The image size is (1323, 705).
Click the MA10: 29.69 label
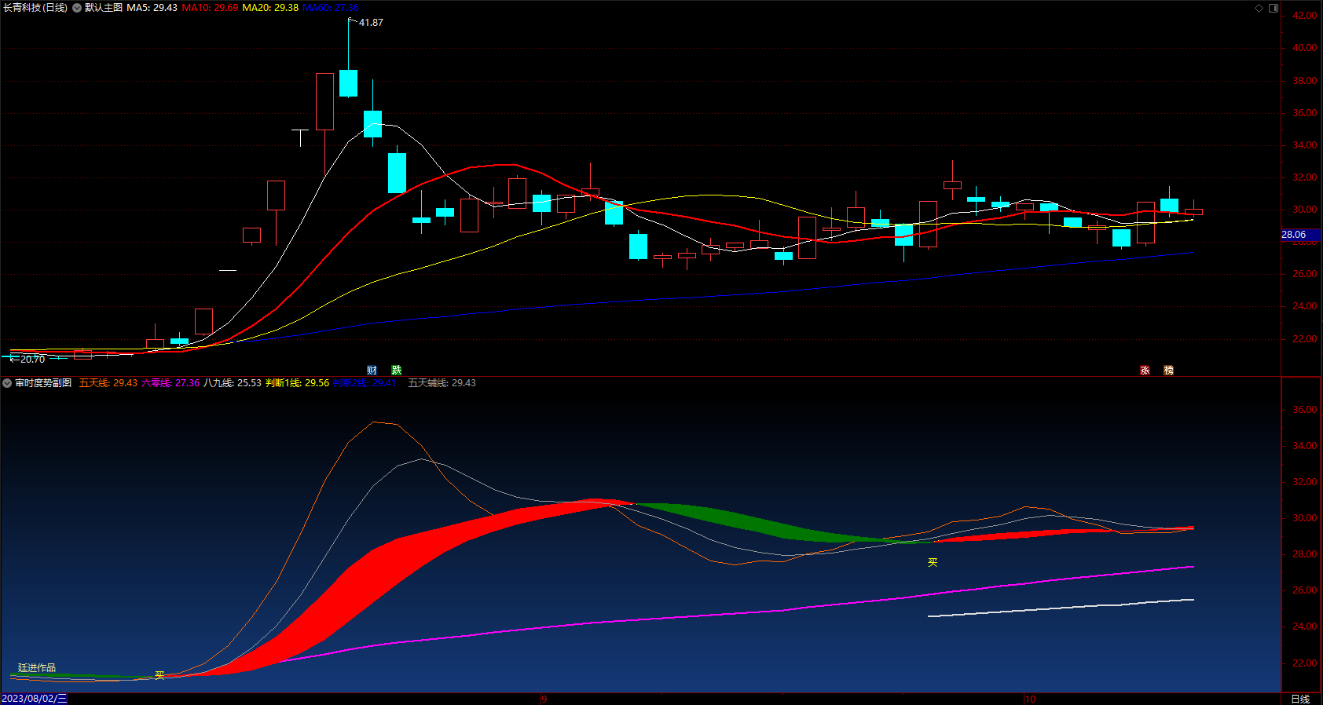[210, 8]
